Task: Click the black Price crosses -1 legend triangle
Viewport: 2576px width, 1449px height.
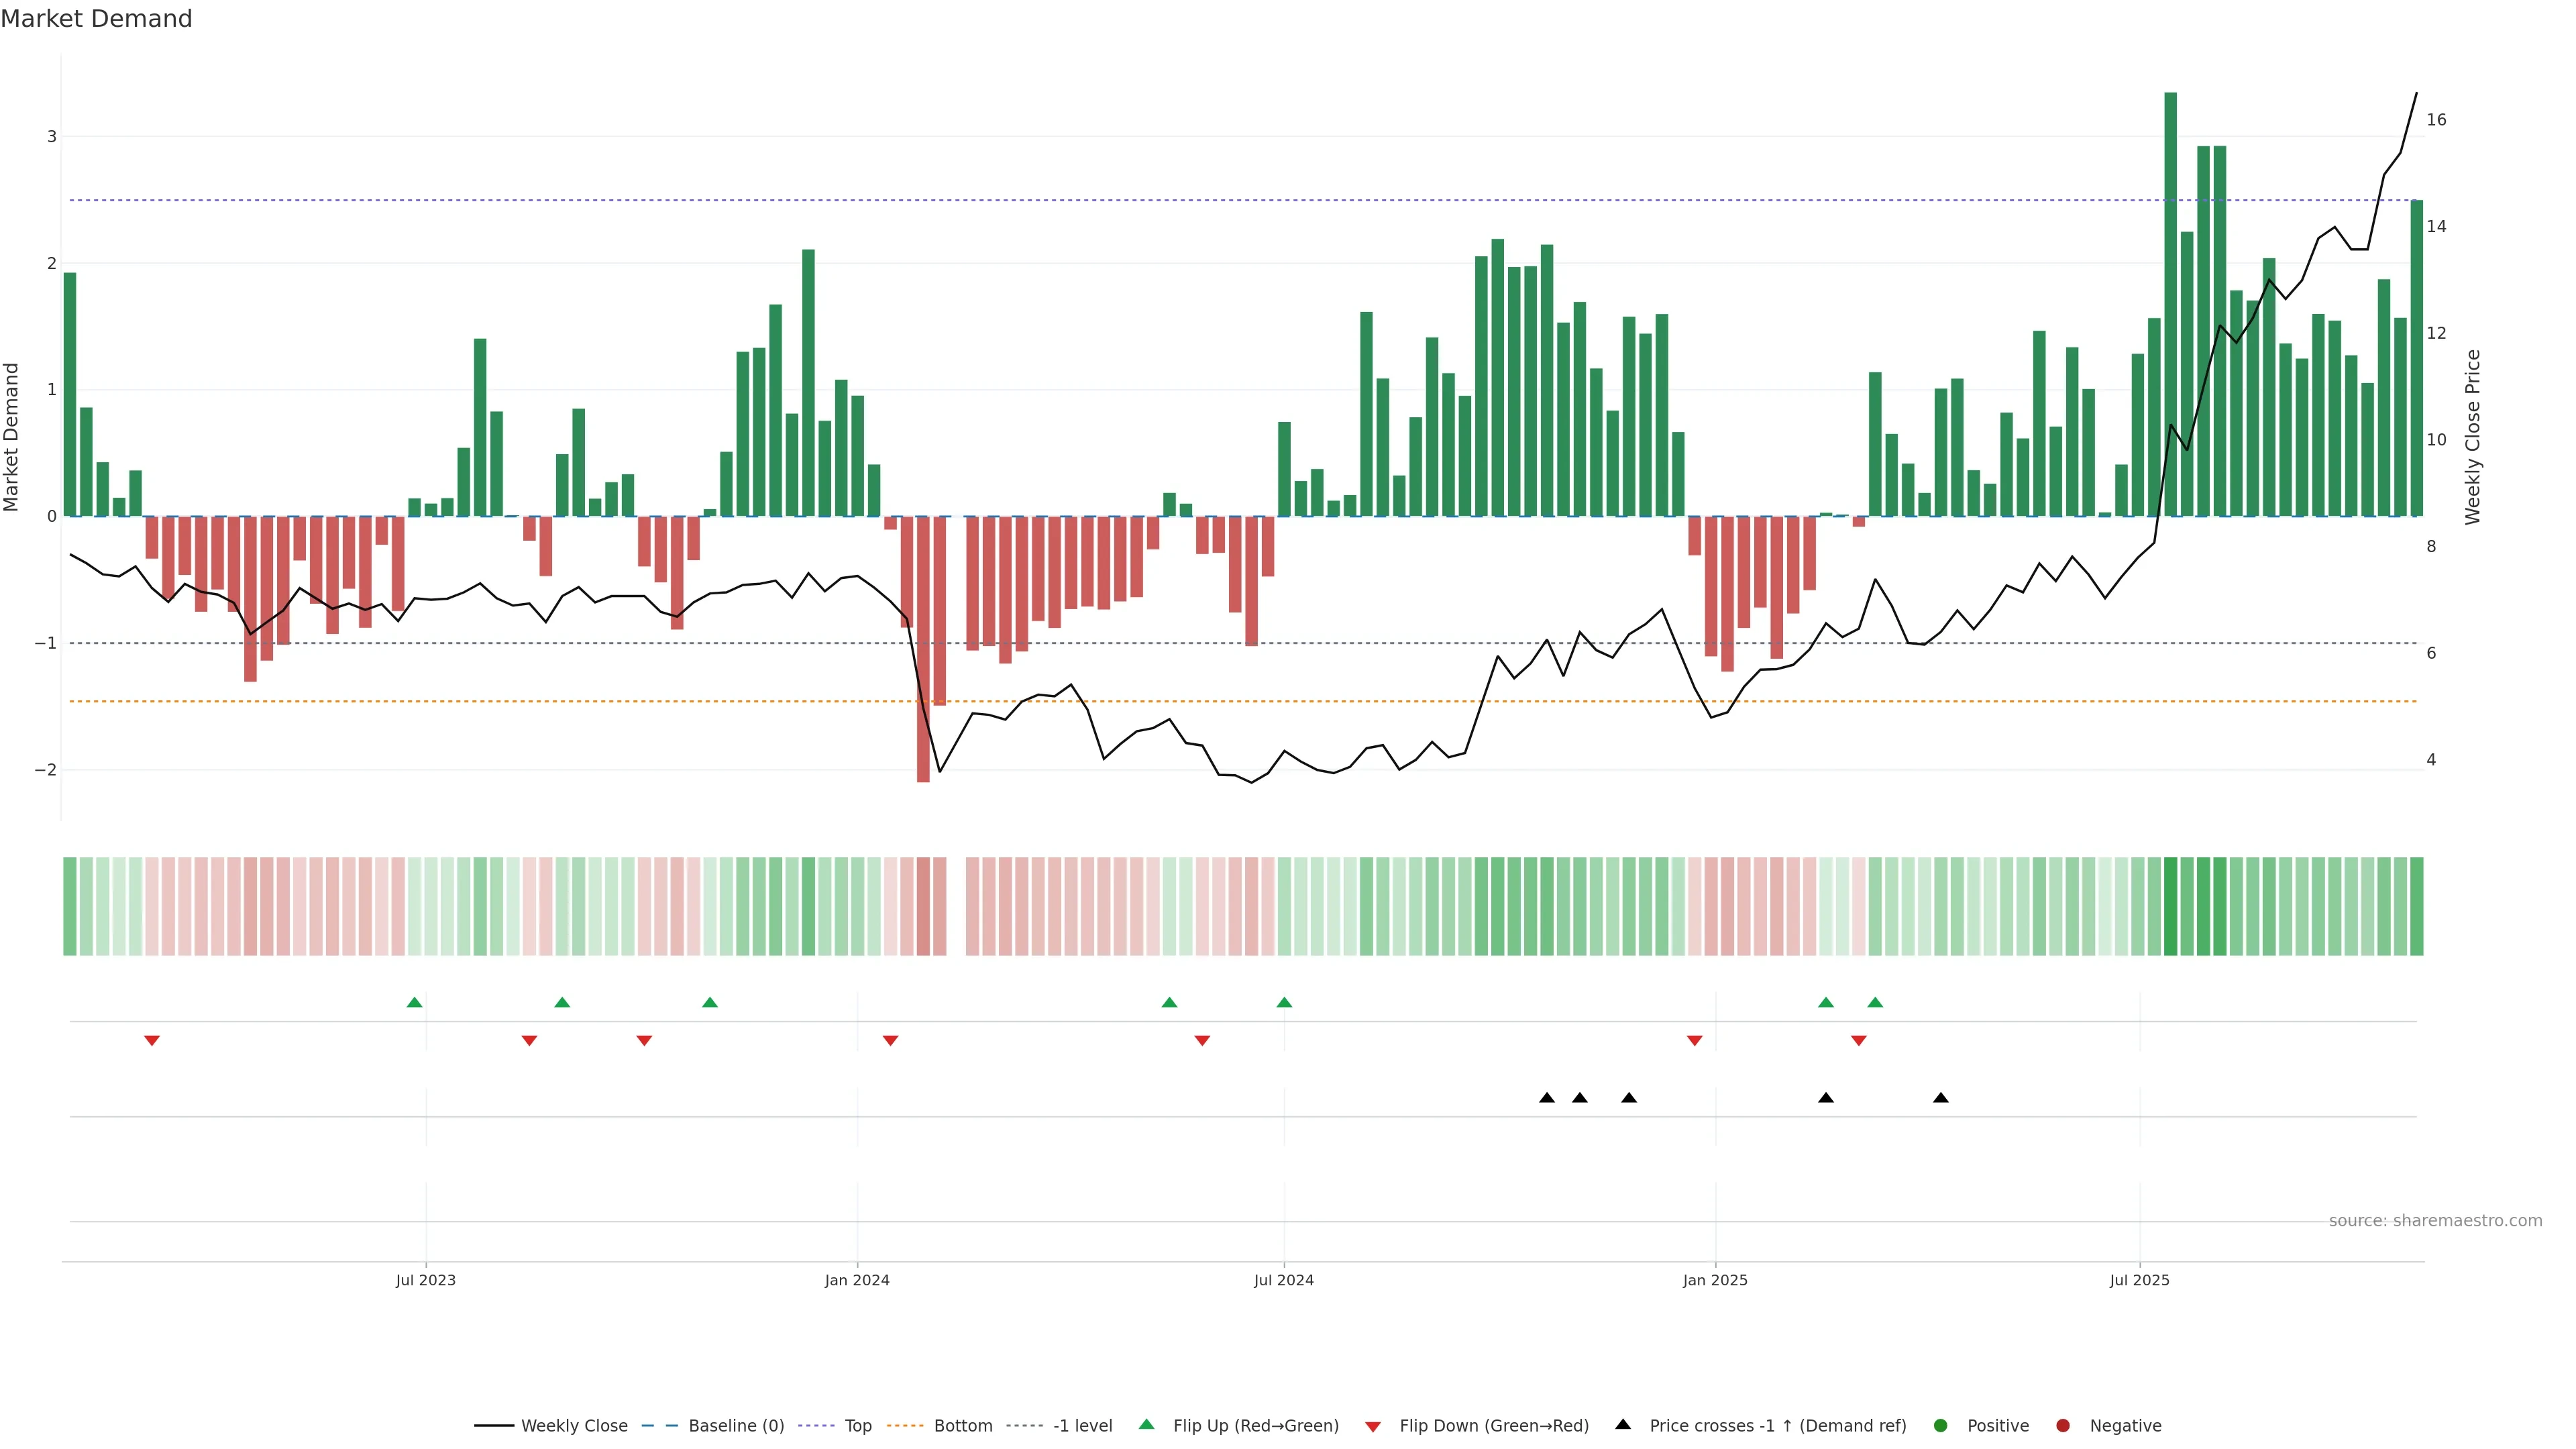Action: (1623, 1424)
